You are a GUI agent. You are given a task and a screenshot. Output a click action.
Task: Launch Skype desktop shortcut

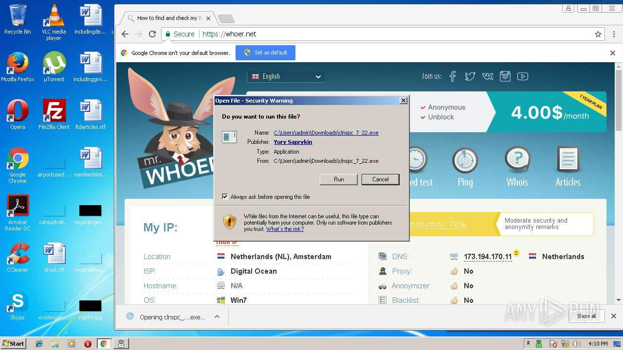(18, 305)
